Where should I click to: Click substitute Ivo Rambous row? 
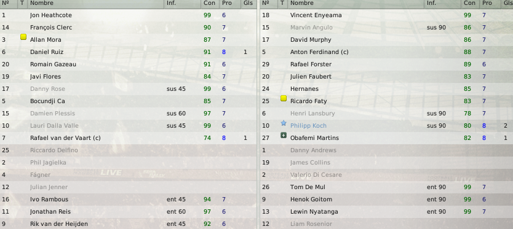pos(128,200)
